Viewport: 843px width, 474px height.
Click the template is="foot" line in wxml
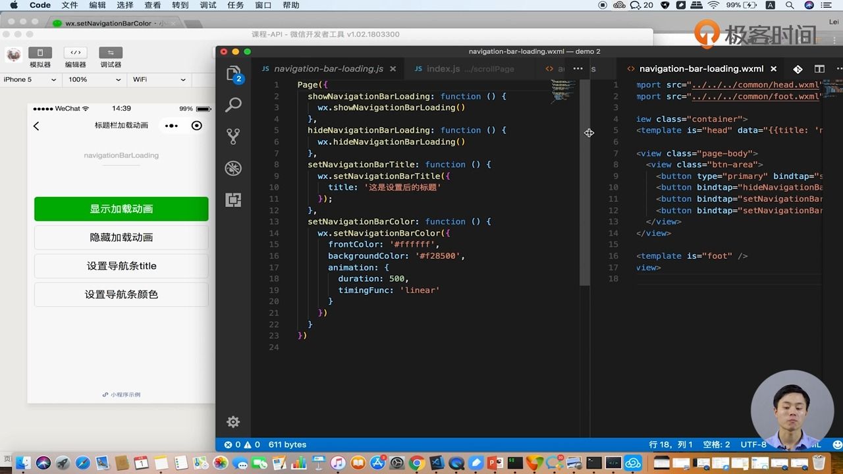point(692,256)
